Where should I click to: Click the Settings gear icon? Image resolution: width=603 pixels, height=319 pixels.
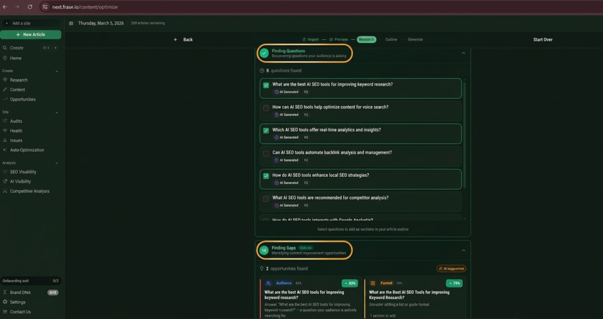click(x=5, y=302)
